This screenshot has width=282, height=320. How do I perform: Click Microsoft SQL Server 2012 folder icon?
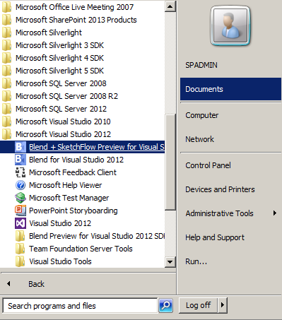click(x=6, y=109)
